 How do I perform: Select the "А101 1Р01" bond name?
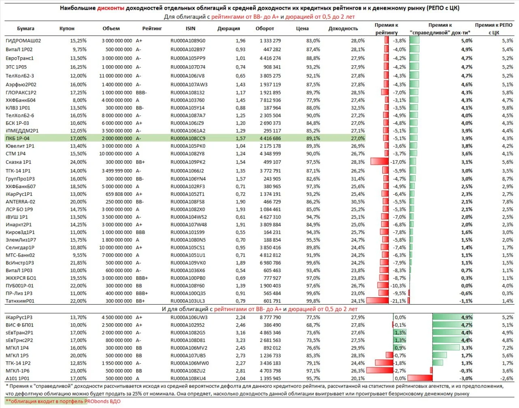pos(17,379)
